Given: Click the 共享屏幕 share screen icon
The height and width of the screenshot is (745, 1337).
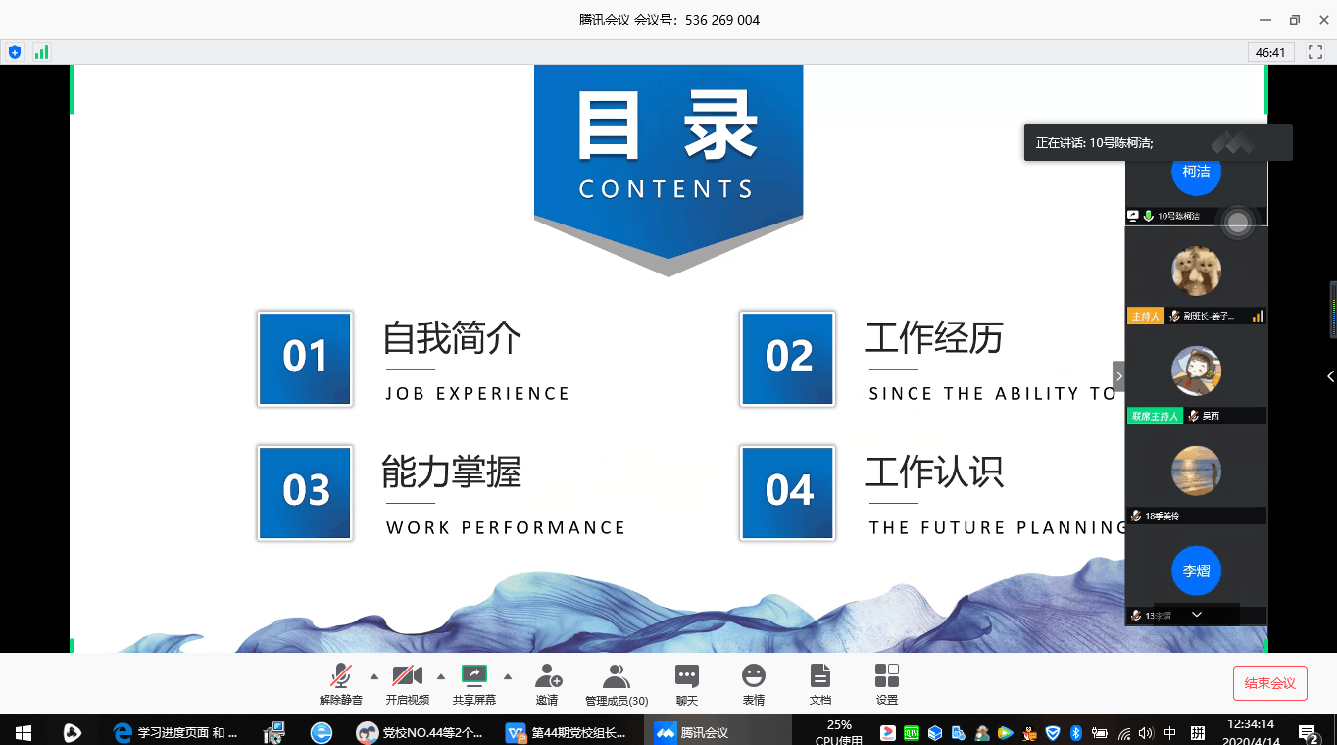Looking at the screenshot, I should 474,684.
